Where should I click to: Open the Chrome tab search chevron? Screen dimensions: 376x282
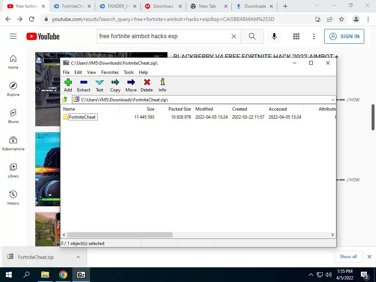click(317, 5)
